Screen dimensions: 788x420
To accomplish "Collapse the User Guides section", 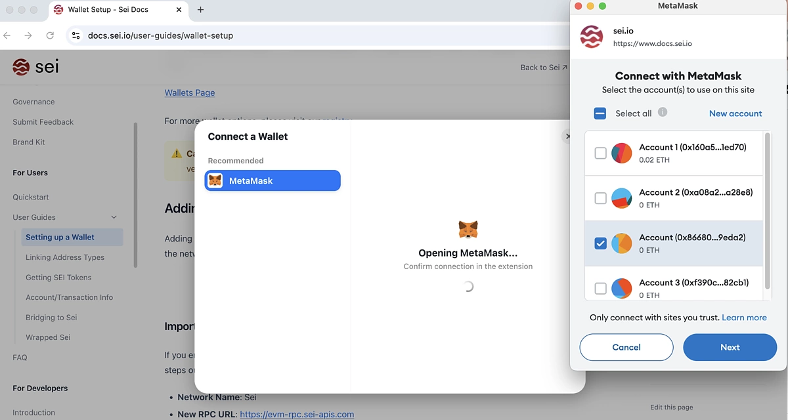I will click(114, 217).
